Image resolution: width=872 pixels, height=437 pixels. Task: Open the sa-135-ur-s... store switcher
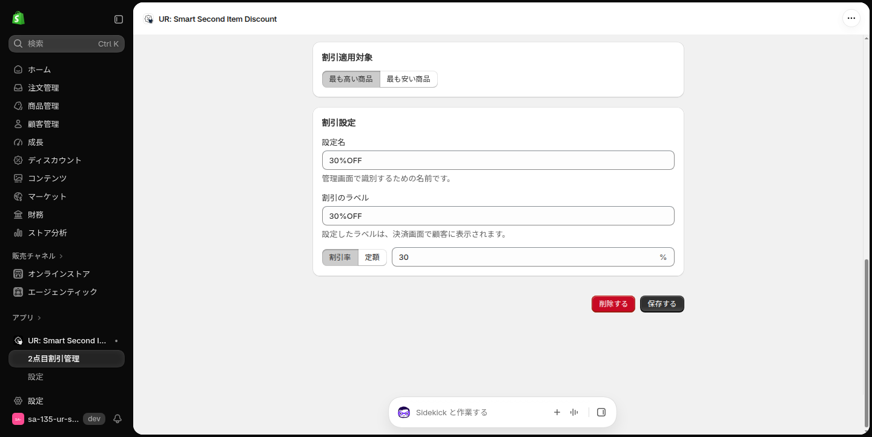46,419
